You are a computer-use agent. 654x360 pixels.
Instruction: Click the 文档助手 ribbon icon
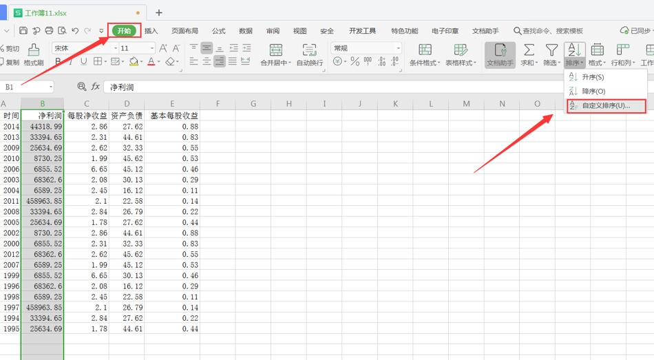point(500,54)
